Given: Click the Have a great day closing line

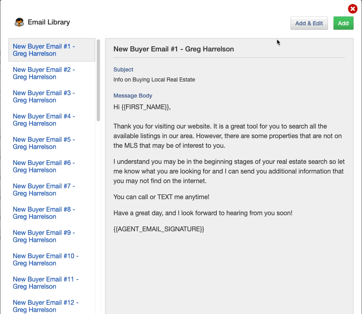Looking at the screenshot, I should 203,213.
